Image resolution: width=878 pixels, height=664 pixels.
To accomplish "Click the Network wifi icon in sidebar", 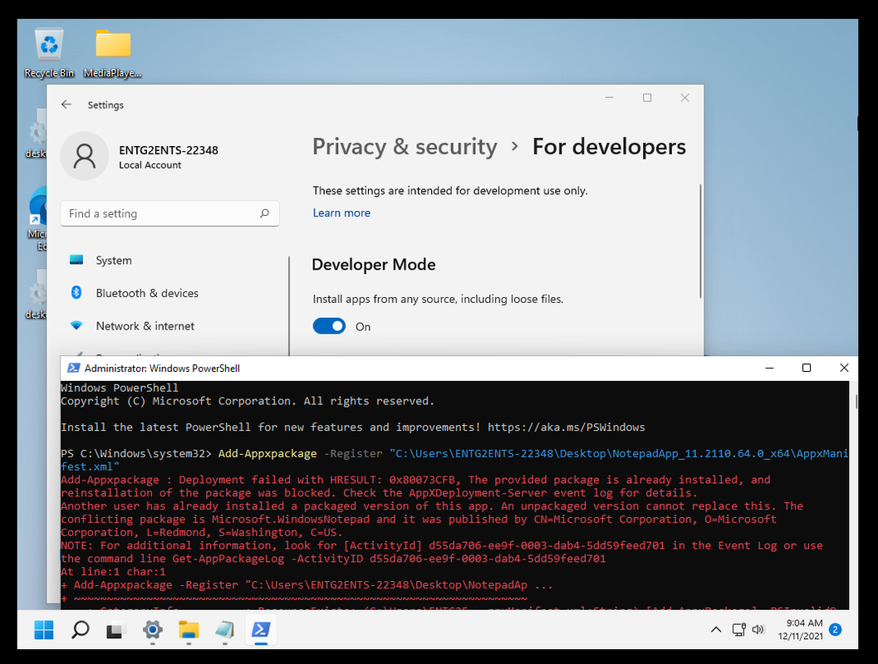I will (76, 325).
